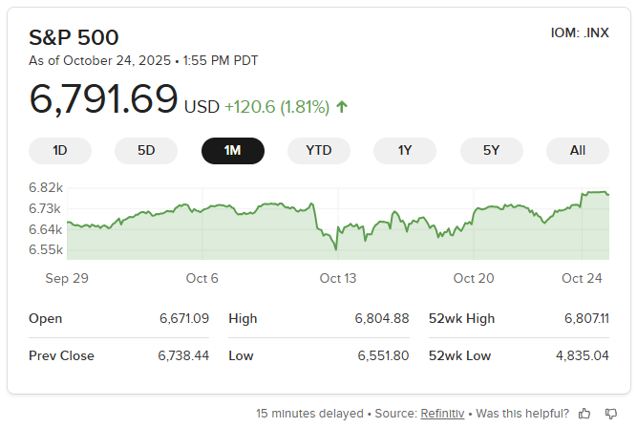Click the IOM: .INX ticker label
This screenshot has height=428, width=637.
coord(580,32)
